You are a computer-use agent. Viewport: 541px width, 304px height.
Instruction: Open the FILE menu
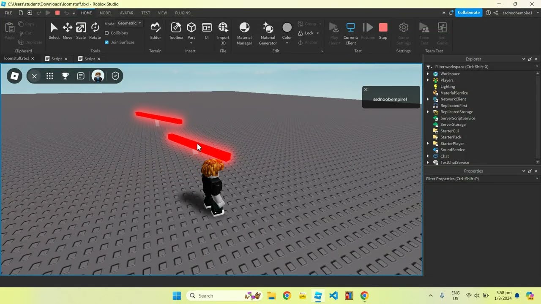pyautogui.click(x=8, y=13)
